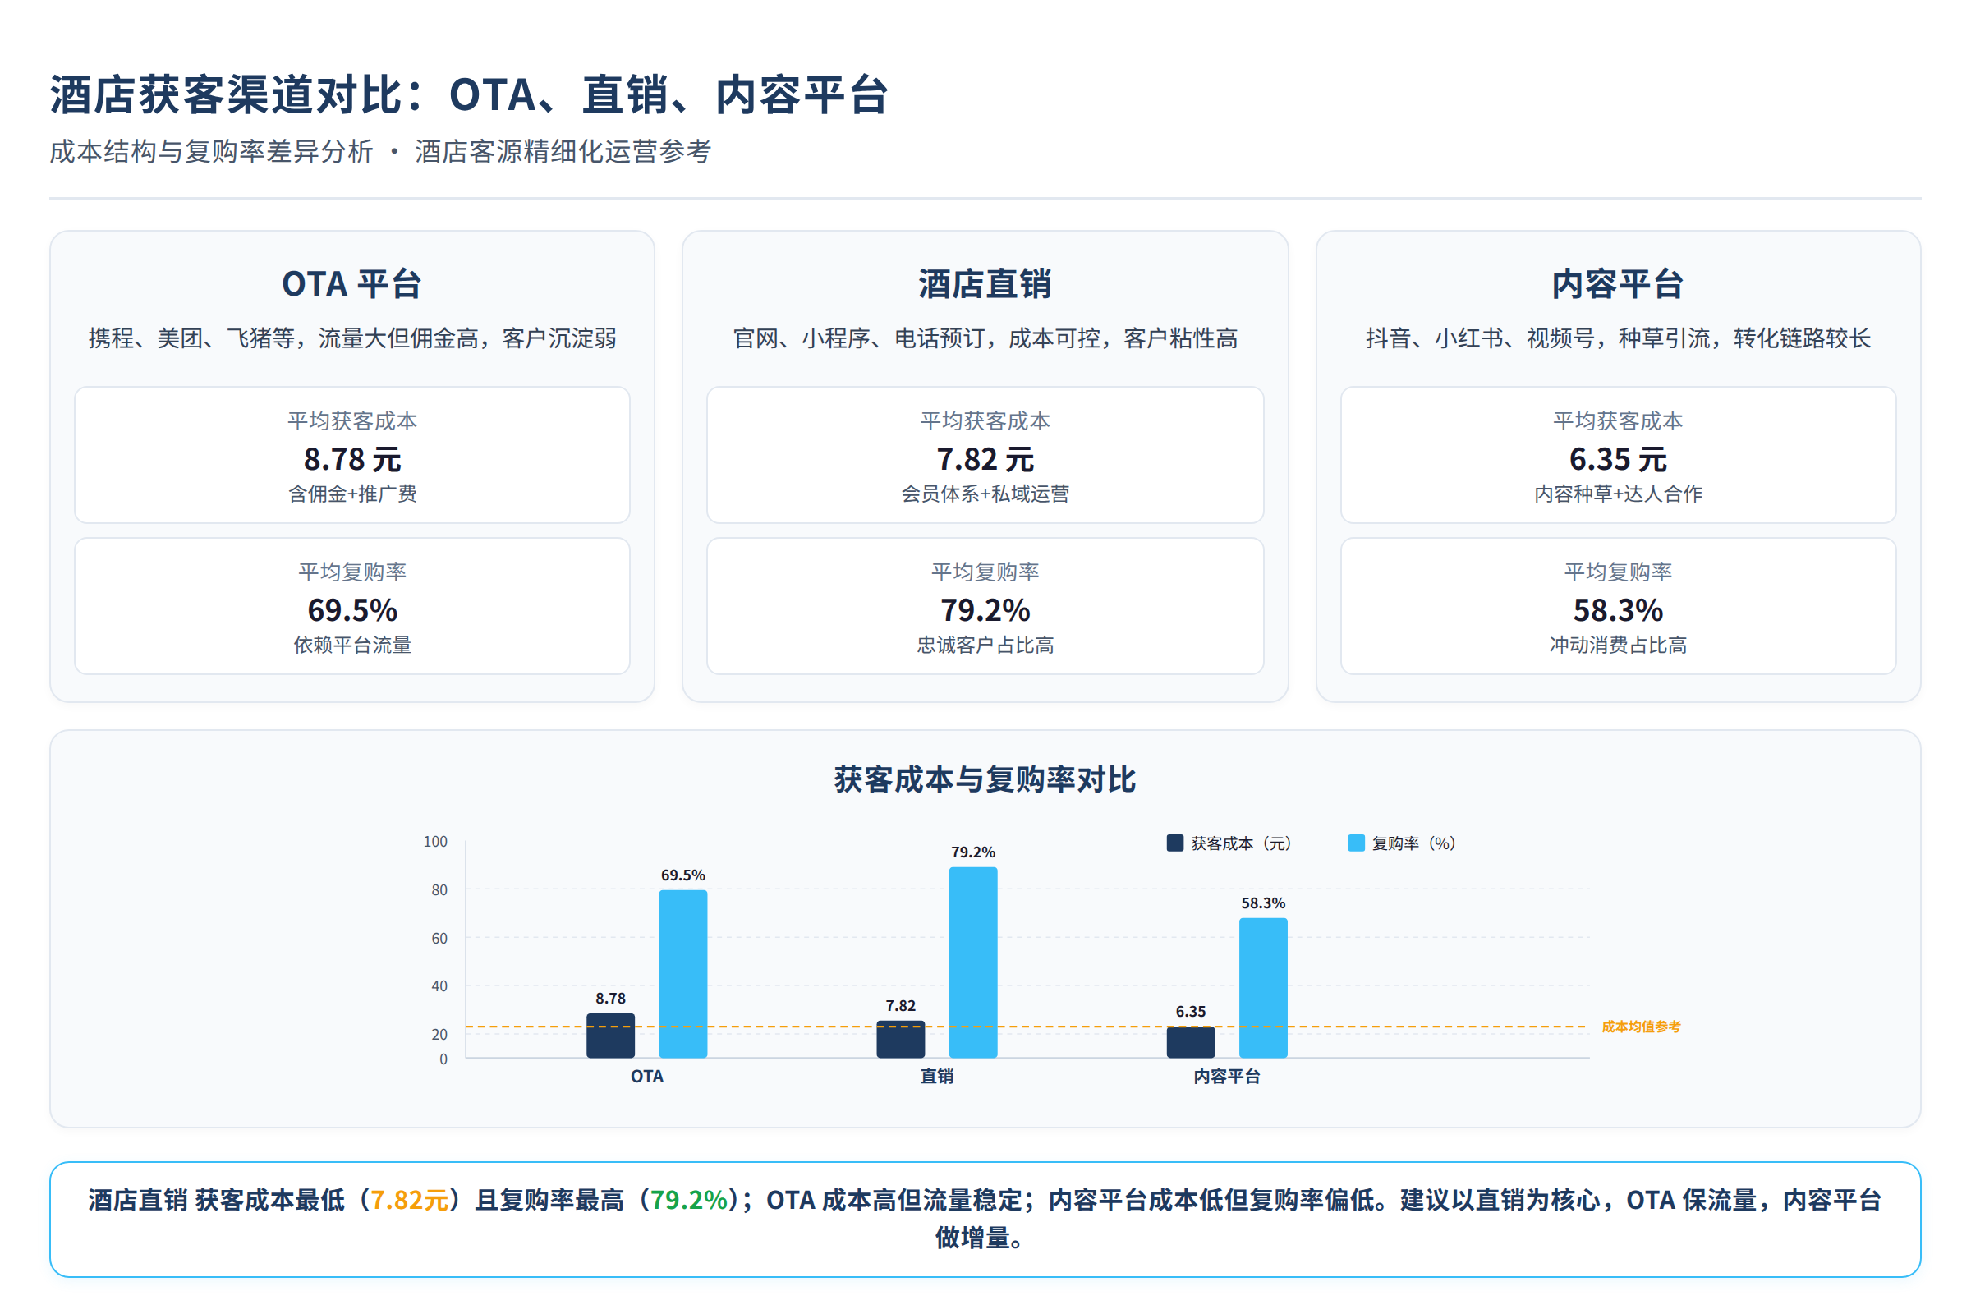The image size is (1971, 1314).
Task: Click the light blue 复购率 legend swatch
Action: pyautogui.click(x=1356, y=843)
